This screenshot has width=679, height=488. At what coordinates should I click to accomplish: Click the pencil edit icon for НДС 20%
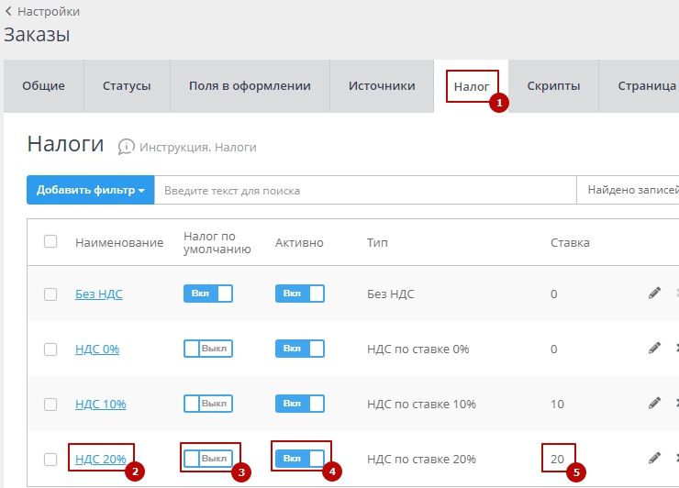654,458
